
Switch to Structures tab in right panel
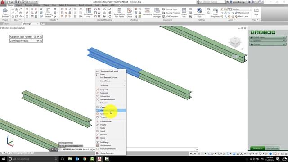257,148
